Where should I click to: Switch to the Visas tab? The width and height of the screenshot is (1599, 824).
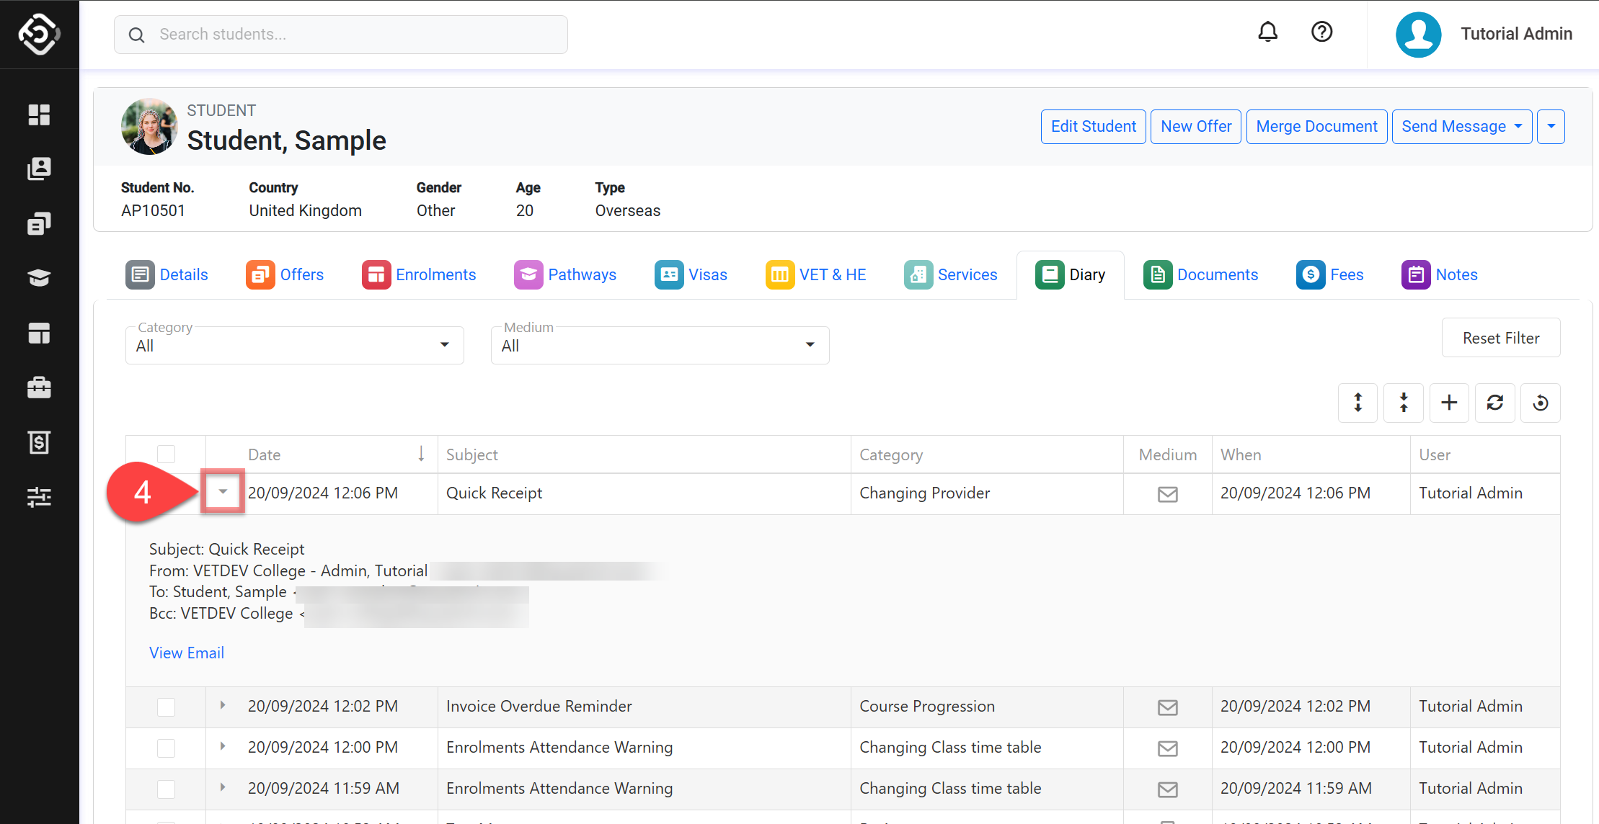(691, 274)
